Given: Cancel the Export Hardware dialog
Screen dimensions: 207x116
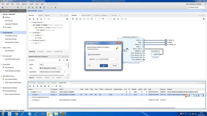Looking at the screenshot, I should [x=114, y=66].
